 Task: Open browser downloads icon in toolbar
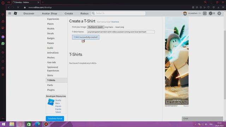click(x=219, y=7)
